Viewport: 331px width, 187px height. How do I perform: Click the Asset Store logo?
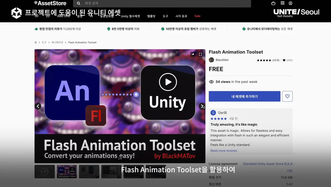coord(50,3)
